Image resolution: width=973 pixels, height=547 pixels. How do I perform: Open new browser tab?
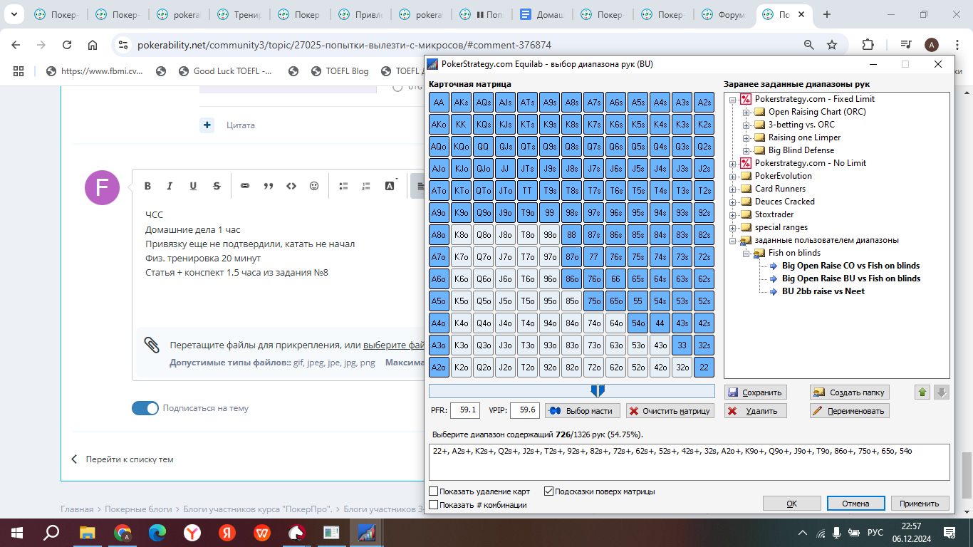[x=827, y=14]
